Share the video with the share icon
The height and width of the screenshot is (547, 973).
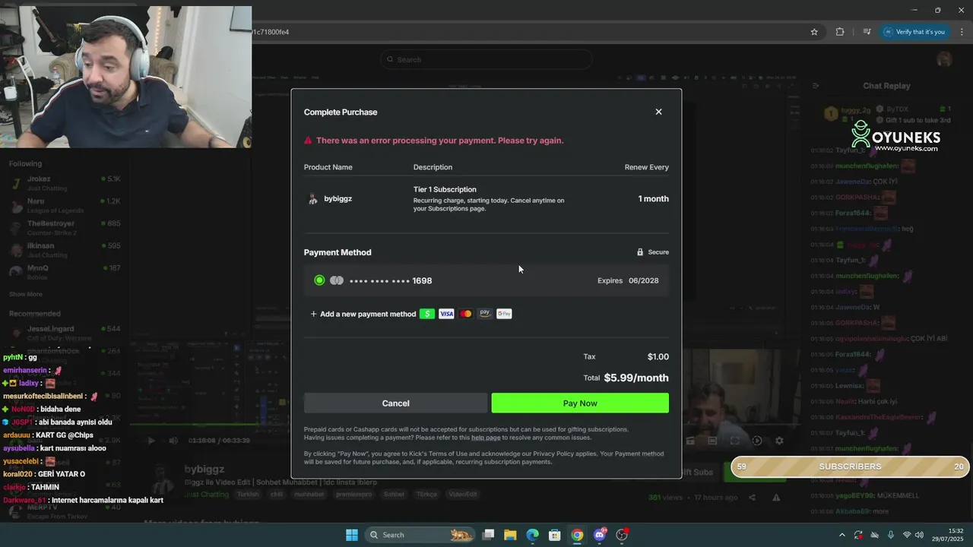pyautogui.click(x=752, y=498)
